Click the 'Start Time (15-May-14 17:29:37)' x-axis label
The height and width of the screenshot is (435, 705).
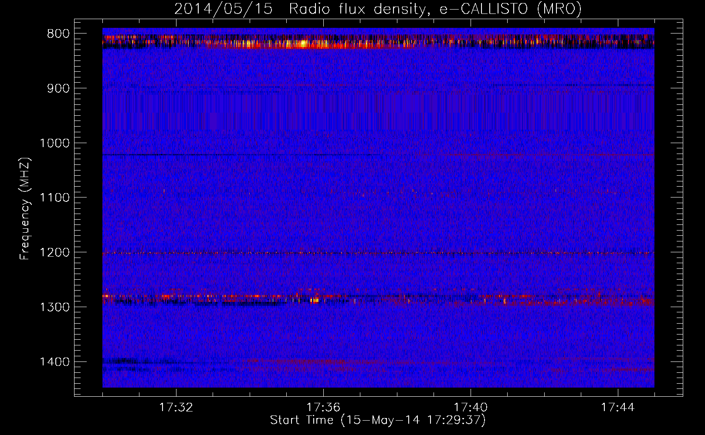[x=378, y=420]
